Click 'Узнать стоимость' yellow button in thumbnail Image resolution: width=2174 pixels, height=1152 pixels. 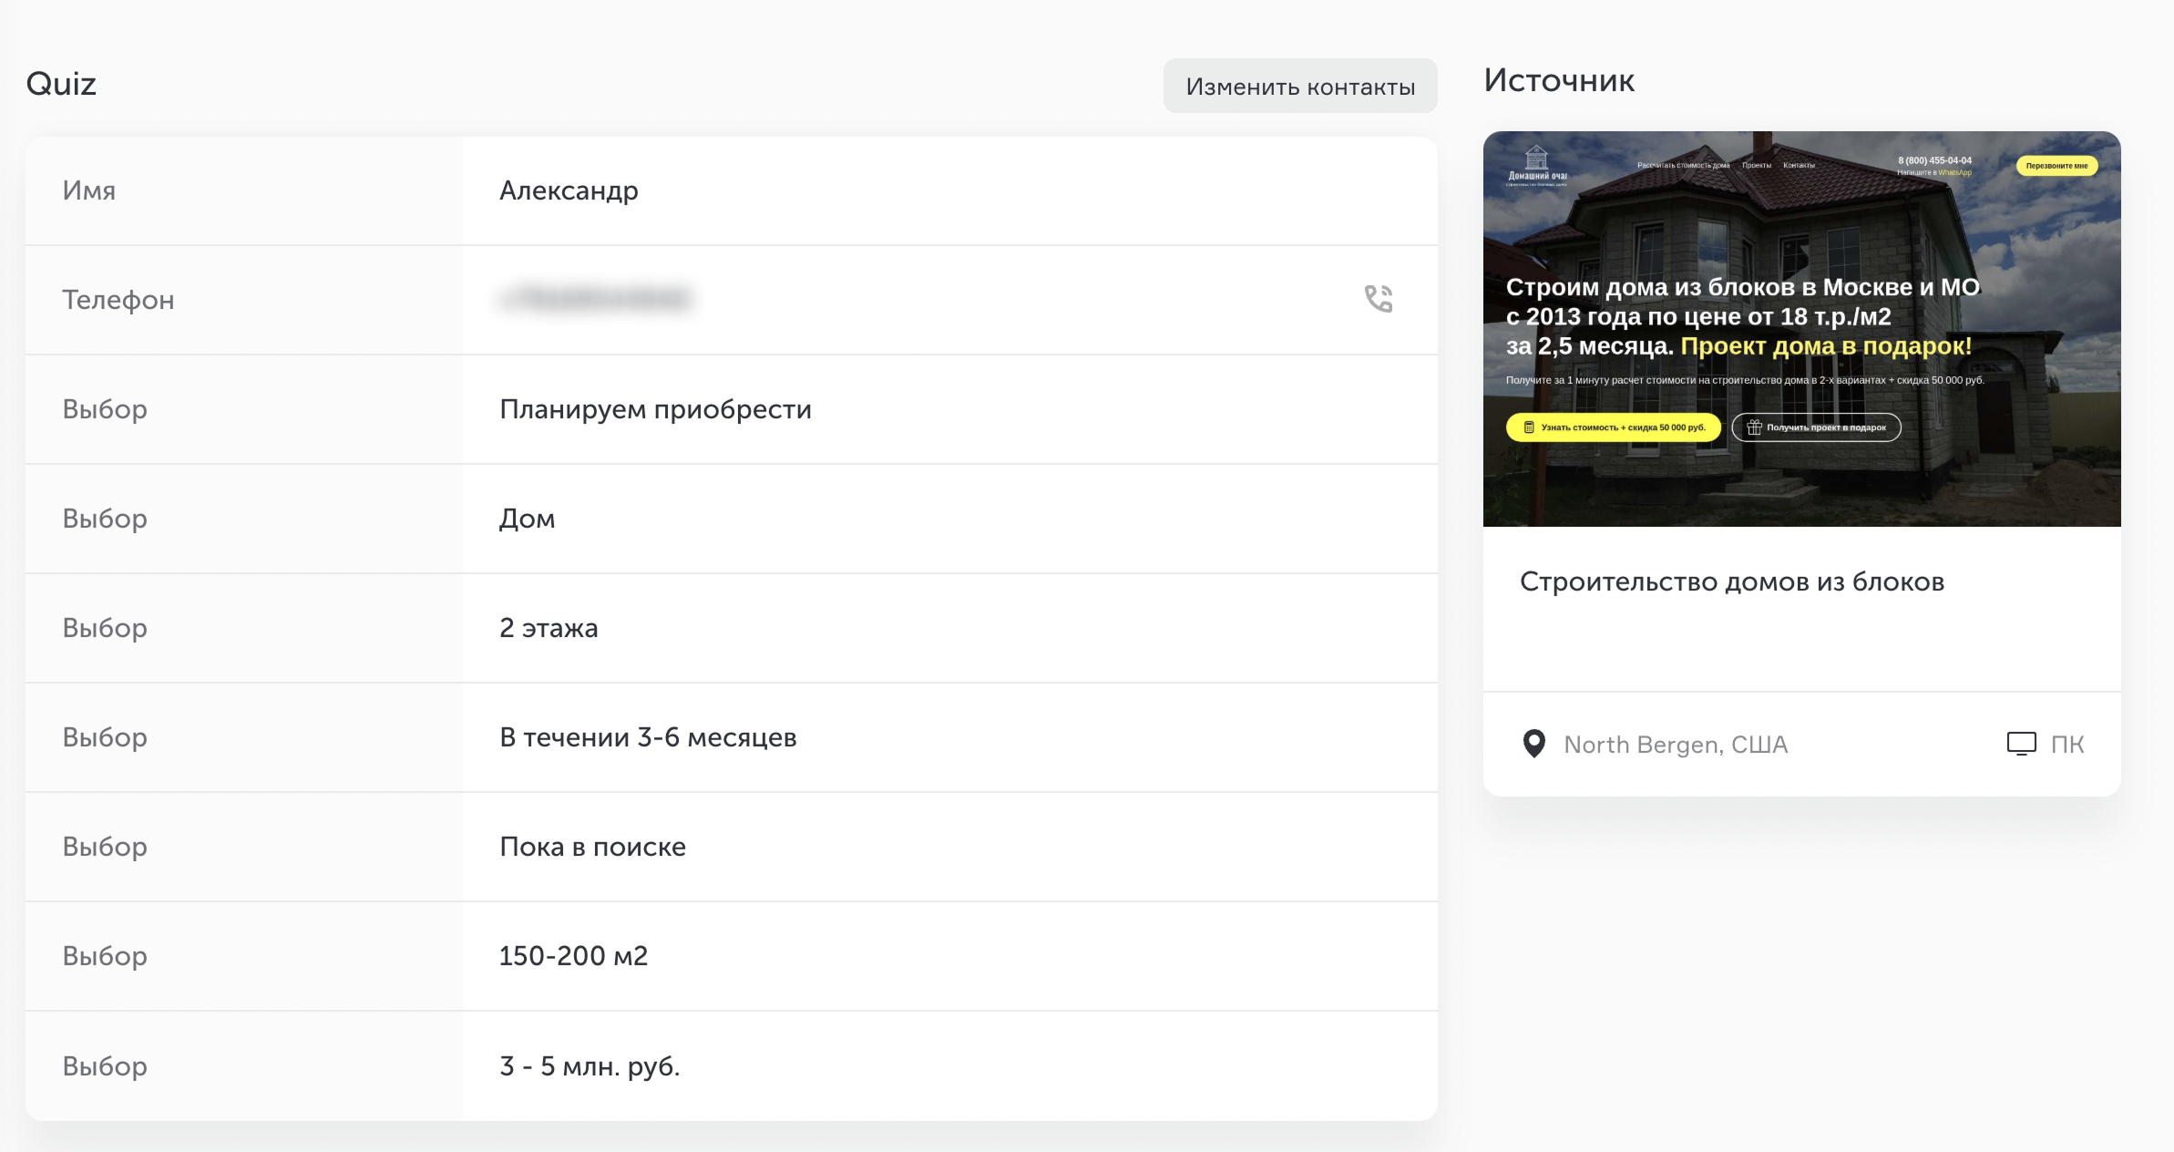1613,427
